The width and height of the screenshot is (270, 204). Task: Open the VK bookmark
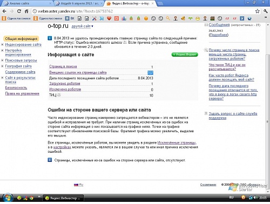[70, 18]
